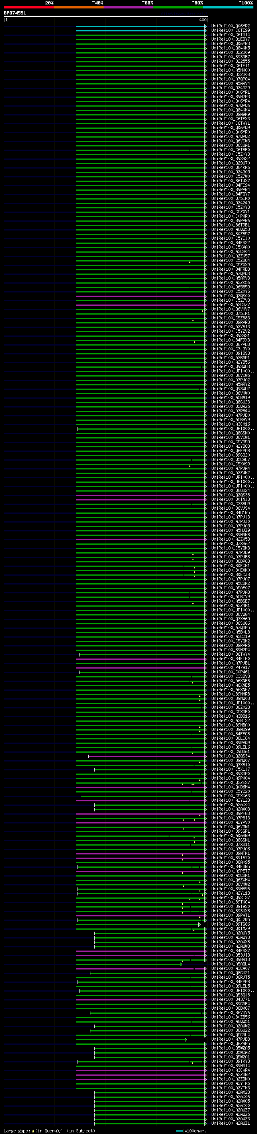The width and height of the screenshot is (257, 1134).
Task: Open the UniRef100_Q93WU3 entry
Action: click(230, 367)
